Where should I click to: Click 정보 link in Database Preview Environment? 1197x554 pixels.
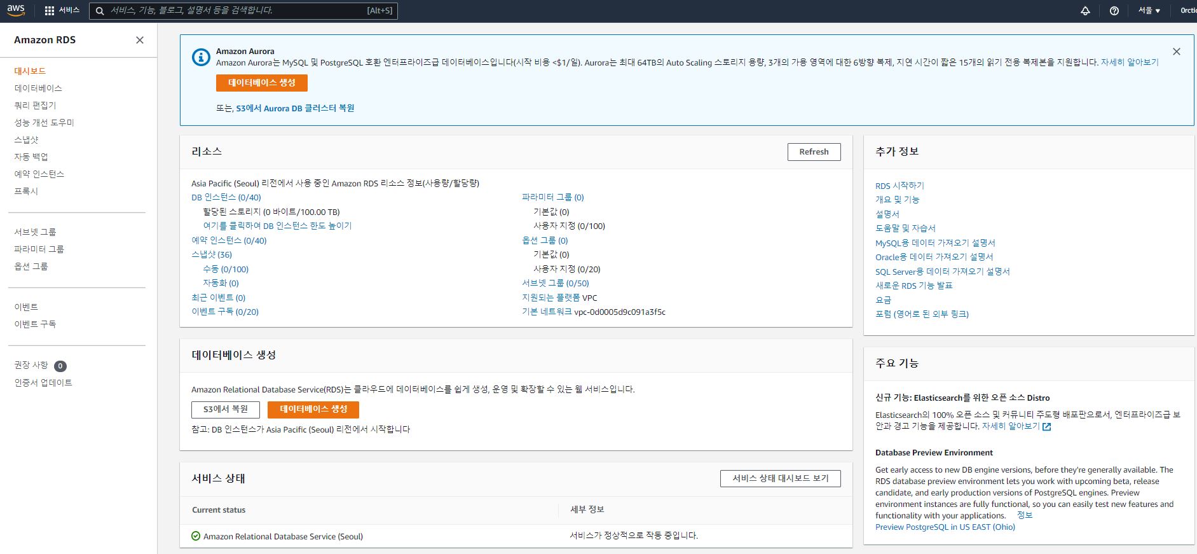pos(1024,516)
